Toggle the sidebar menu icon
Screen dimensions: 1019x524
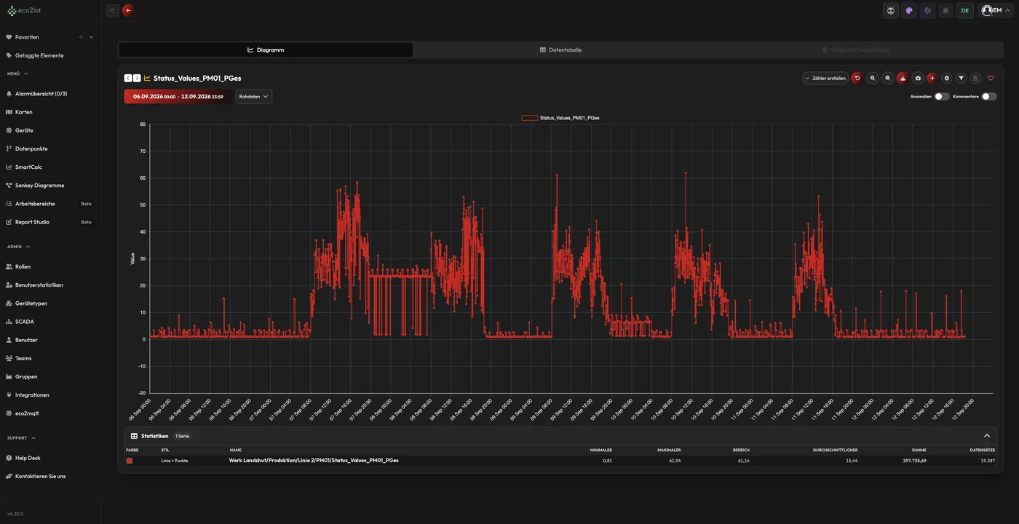tap(112, 10)
